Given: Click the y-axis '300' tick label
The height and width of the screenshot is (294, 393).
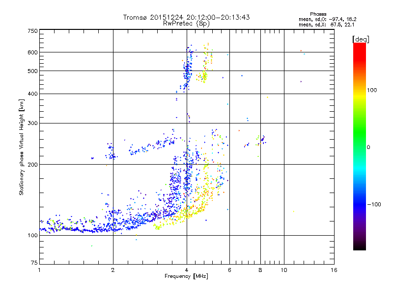Looking at the screenshot, I should pos(32,123).
